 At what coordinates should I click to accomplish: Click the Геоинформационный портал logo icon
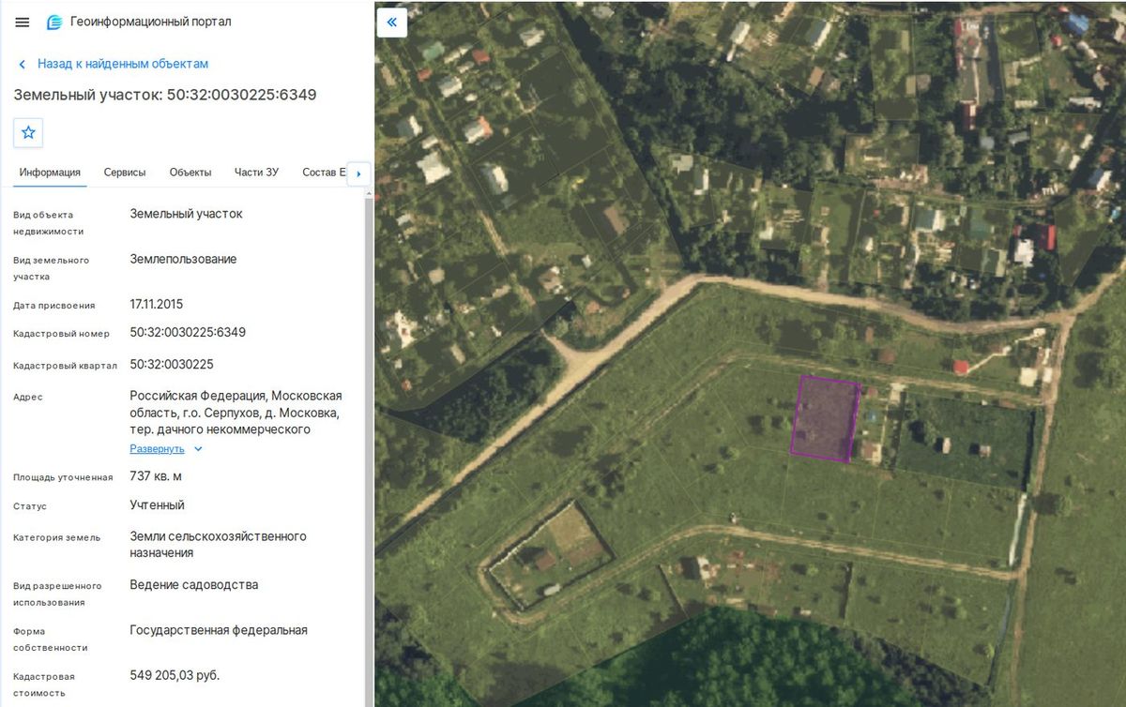tap(54, 23)
